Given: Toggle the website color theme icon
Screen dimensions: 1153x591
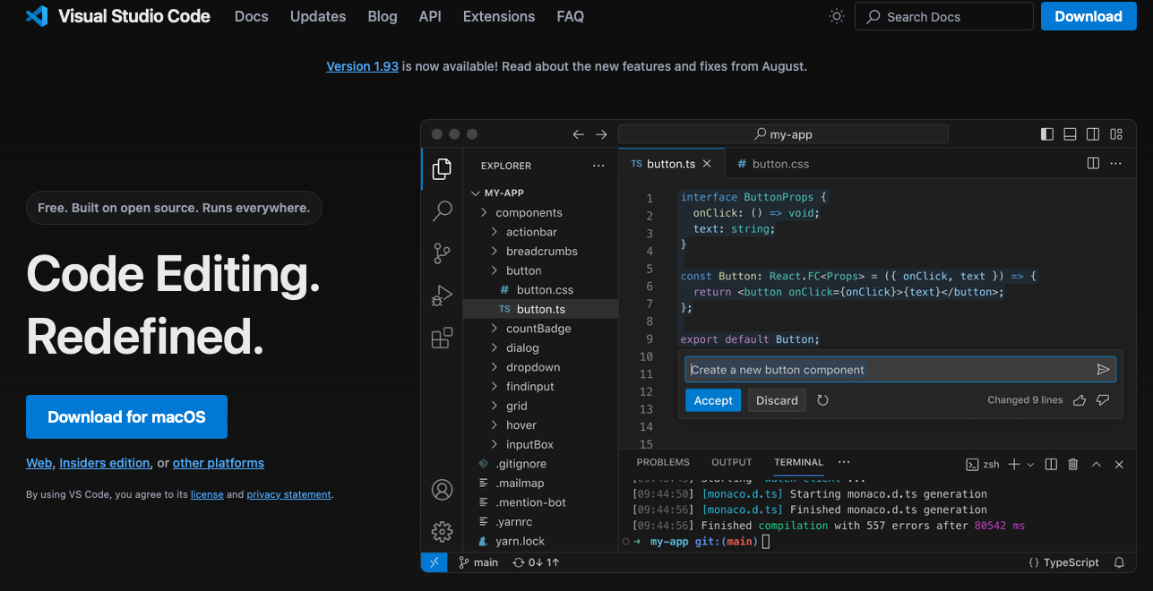Looking at the screenshot, I should tap(837, 16).
